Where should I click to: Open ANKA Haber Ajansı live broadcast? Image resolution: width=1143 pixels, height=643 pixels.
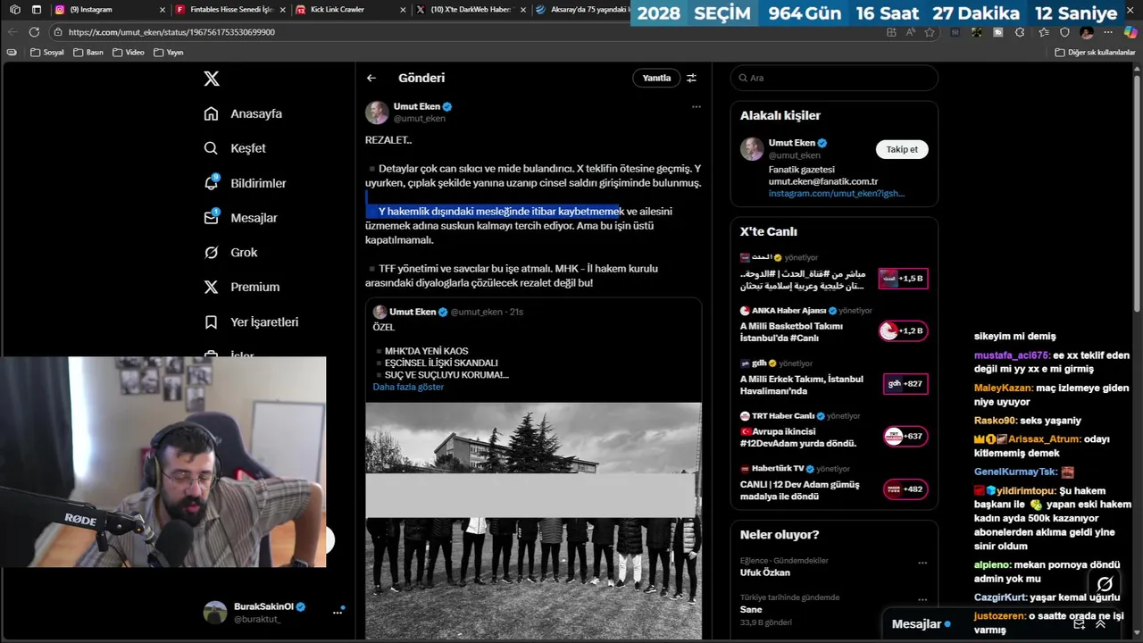(x=834, y=324)
